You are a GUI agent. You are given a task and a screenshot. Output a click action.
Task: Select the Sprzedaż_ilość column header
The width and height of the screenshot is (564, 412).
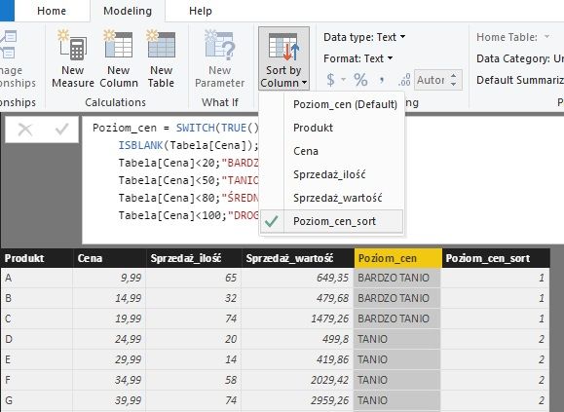click(194, 258)
